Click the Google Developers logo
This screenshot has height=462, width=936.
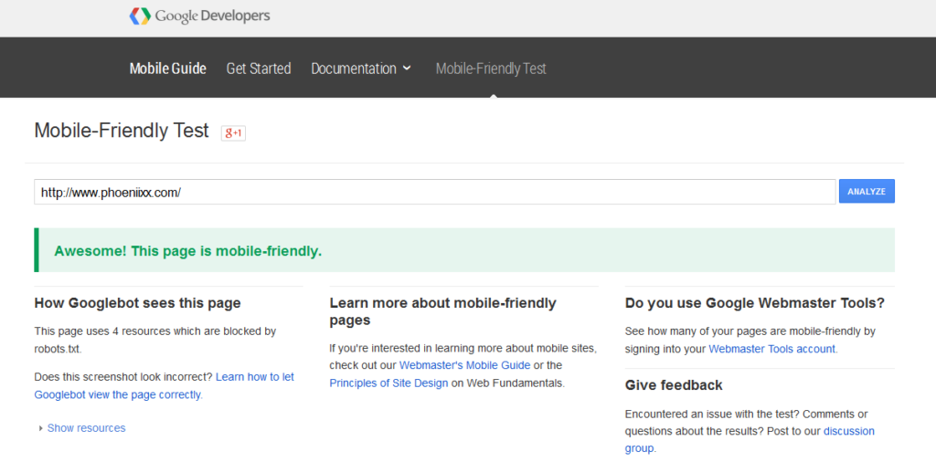click(x=199, y=16)
